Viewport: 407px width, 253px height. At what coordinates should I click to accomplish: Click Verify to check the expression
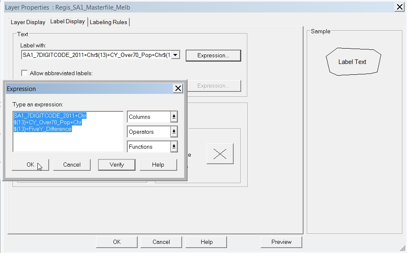(116, 165)
